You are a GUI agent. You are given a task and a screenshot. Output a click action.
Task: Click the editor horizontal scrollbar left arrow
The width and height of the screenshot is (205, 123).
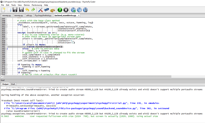click(x=2, y=77)
